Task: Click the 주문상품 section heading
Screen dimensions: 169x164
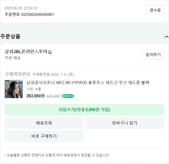Action: 10,36
